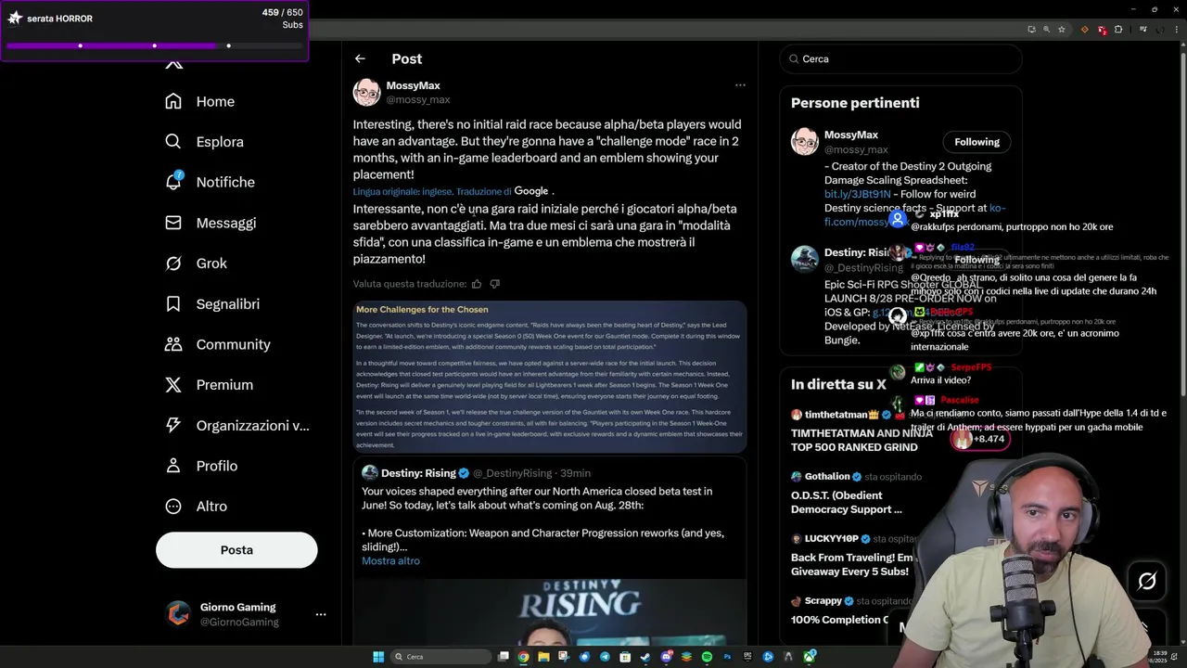Open Task View on the taskbar
Viewport: 1187px width, 668px height.
coord(503,657)
